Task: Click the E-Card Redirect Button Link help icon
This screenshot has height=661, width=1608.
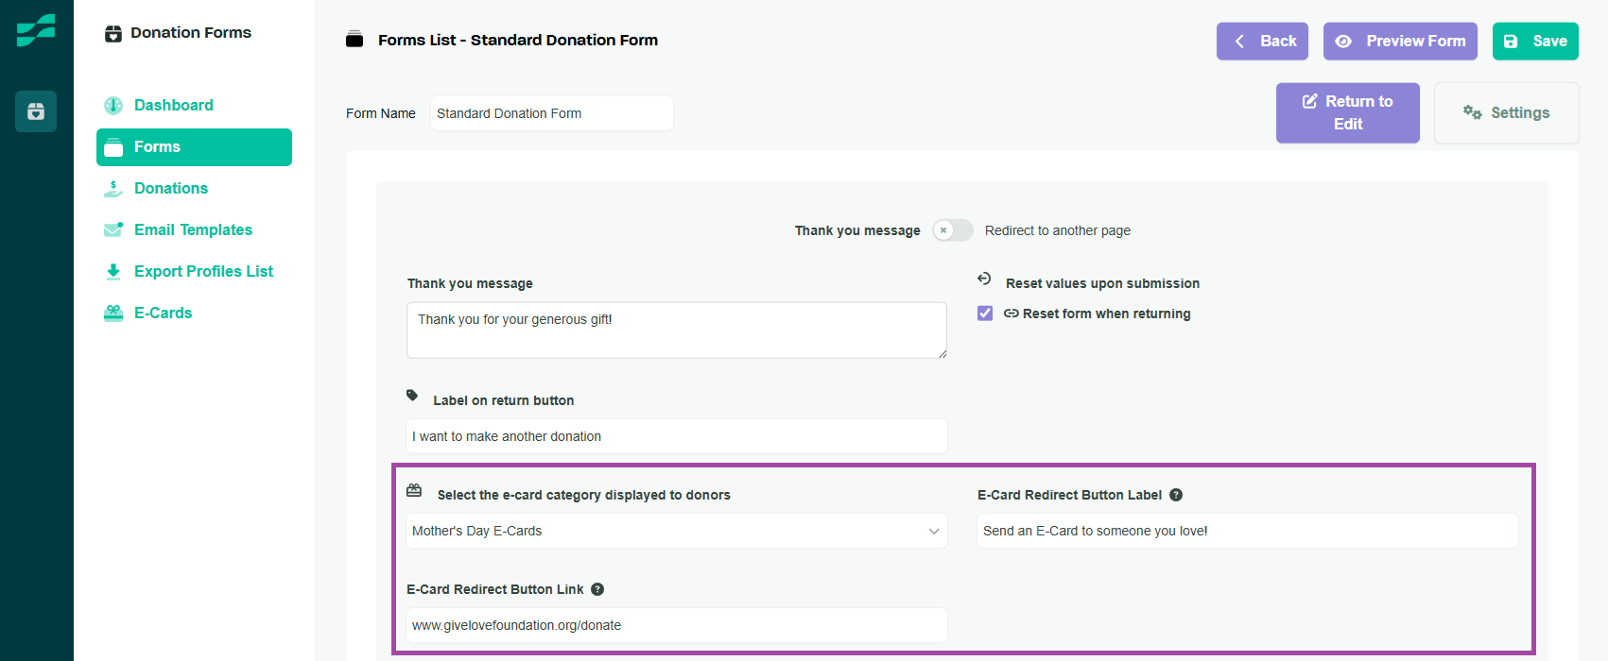Action: (597, 589)
